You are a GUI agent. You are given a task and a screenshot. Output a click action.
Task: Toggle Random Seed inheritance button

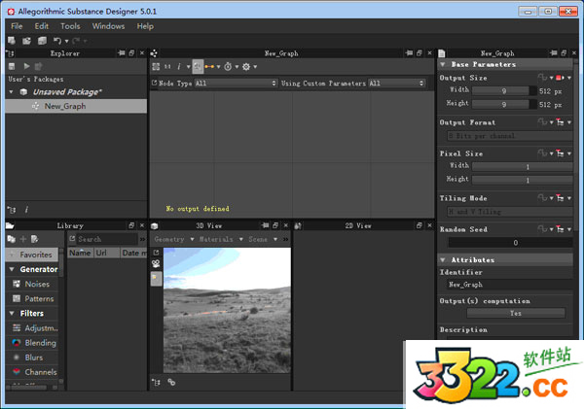[x=560, y=229]
